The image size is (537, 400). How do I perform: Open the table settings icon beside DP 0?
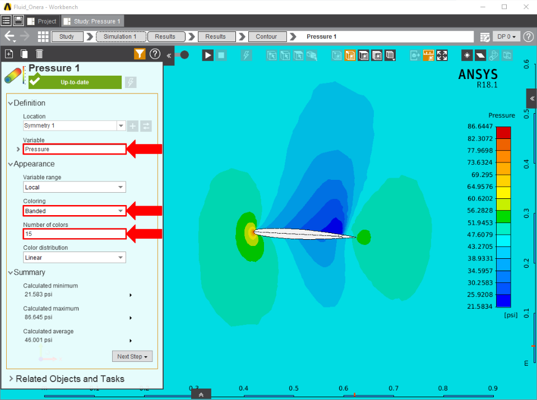coord(485,36)
